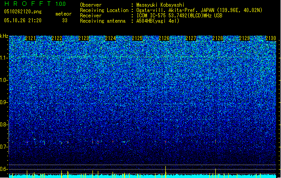Select the observer name Masayuki Kobayashi

pyautogui.click(x=160, y=5)
